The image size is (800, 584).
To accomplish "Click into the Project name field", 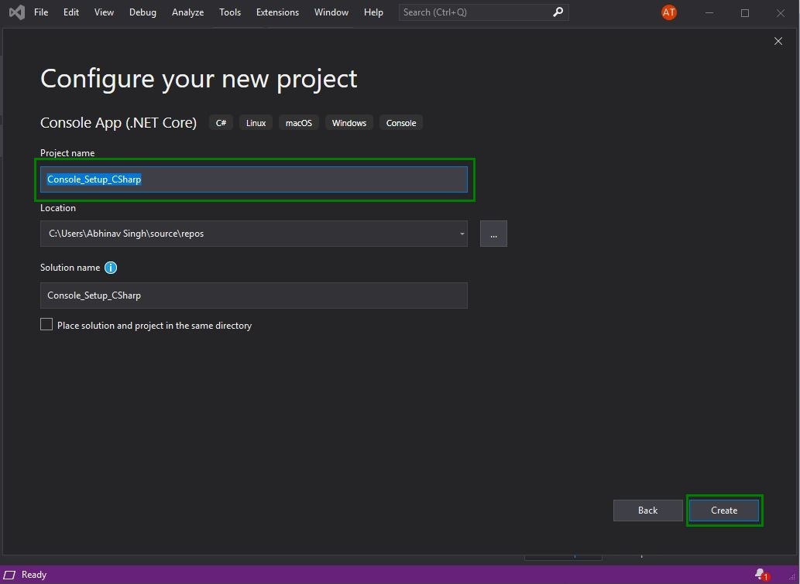I will coord(253,179).
